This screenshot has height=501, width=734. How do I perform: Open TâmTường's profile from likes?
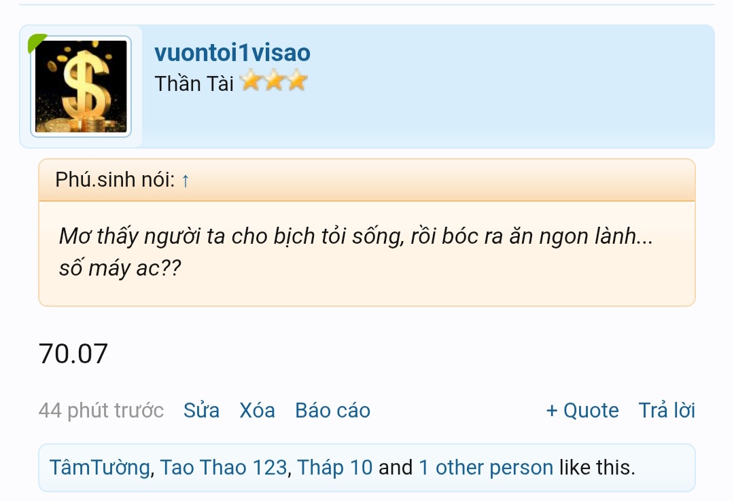point(100,468)
